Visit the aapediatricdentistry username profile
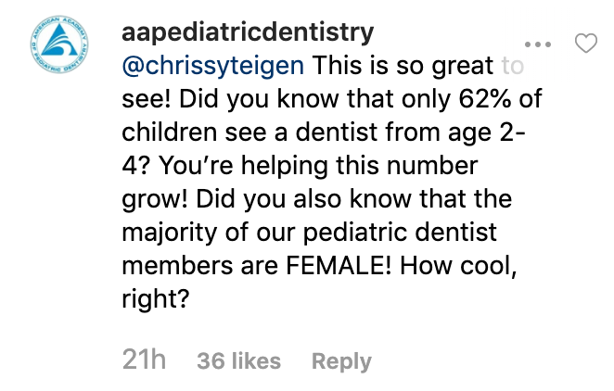 click(248, 32)
